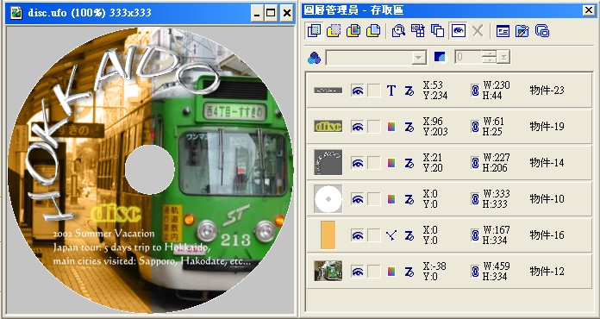Hide layer 物件-16 using its eye icon
Image resolution: width=600 pixels, height=319 pixels.
(358, 235)
